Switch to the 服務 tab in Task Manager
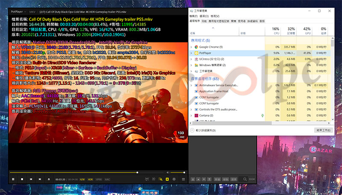This screenshot has height=195, width=342. click(x=262, y=21)
